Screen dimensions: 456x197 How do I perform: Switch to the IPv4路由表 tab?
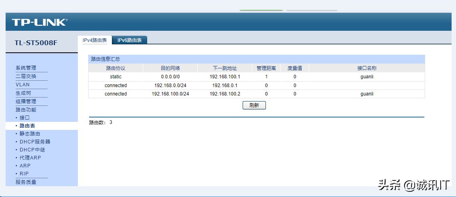tap(95, 40)
